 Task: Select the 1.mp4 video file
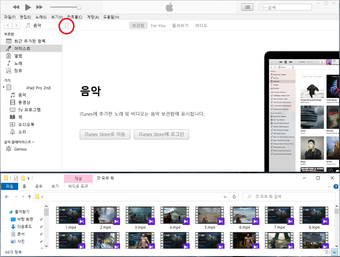coord(71,218)
